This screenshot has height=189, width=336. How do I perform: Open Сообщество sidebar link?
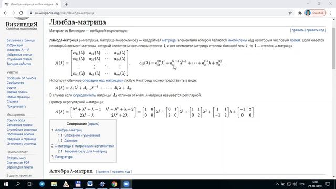pyautogui.click(x=15, y=83)
